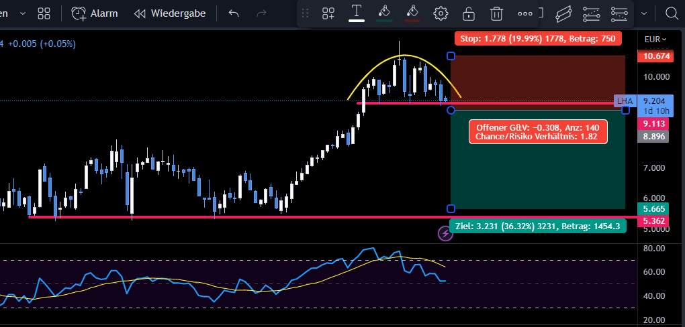The height and width of the screenshot is (327, 685).
Task: Click the Alarm button
Action: pos(95,13)
